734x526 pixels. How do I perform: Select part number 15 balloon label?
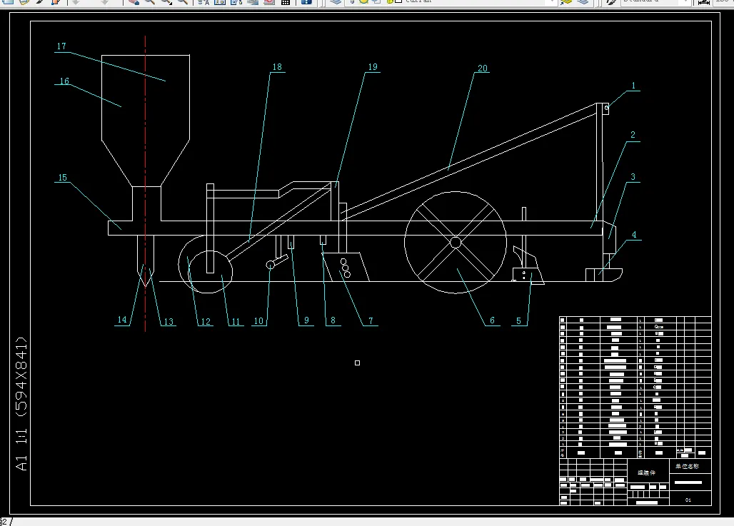pos(62,178)
